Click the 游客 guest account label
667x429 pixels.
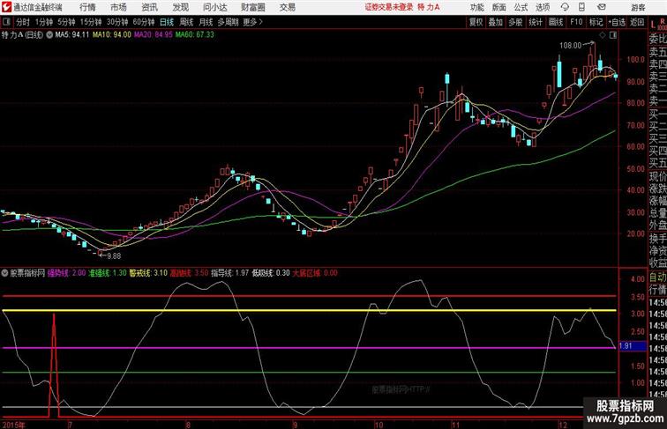coord(638,7)
